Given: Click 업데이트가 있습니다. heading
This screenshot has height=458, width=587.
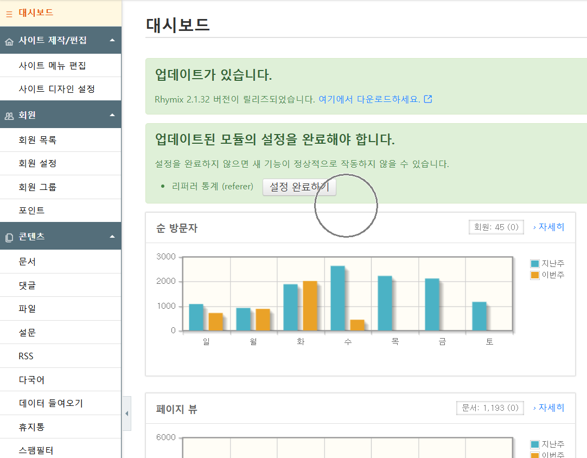Looking at the screenshot, I should [x=213, y=75].
